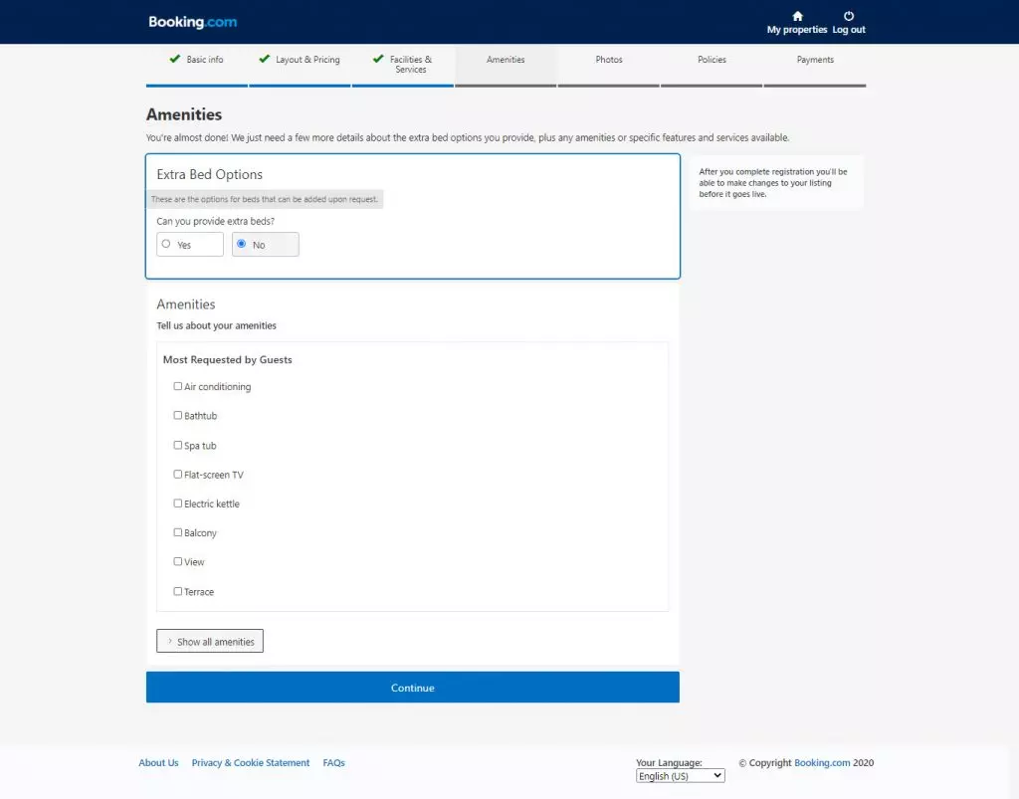Viewport: 1019px width, 799px height.
Task: Click the extra bed options hint text
Action: tap(265, 199)
